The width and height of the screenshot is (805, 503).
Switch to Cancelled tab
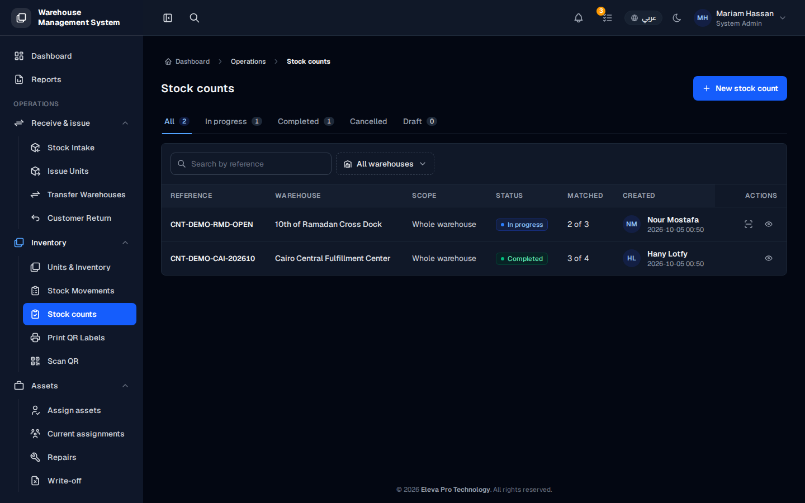tap(368, 121)
